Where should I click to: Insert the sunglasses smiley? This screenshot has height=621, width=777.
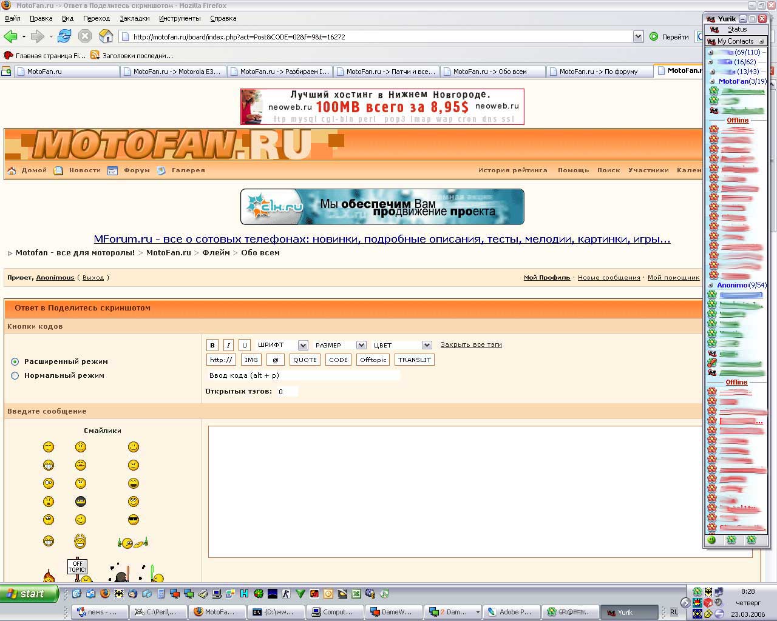134,520
